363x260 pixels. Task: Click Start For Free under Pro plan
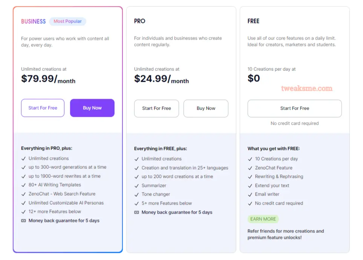pos(156,109)
